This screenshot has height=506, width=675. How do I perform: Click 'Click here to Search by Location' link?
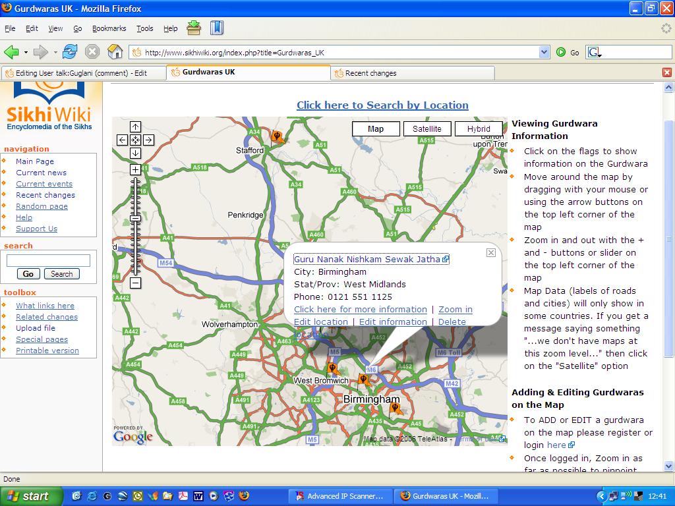tap(383, 105)
